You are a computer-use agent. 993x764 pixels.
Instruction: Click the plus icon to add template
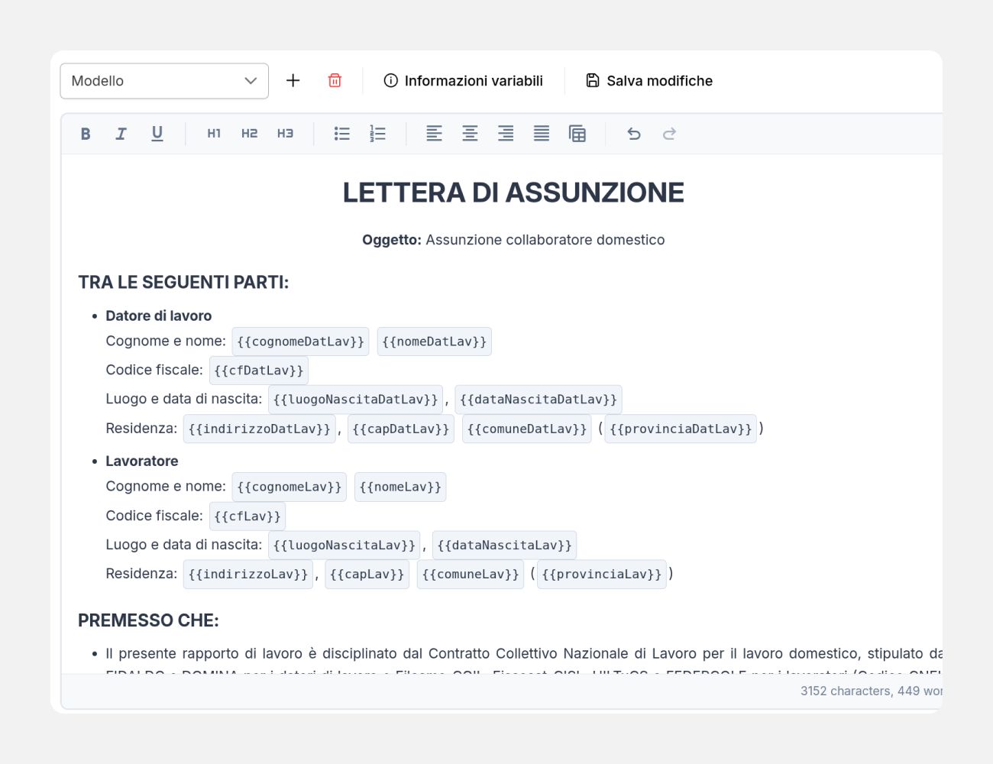(x=293, y=81)
